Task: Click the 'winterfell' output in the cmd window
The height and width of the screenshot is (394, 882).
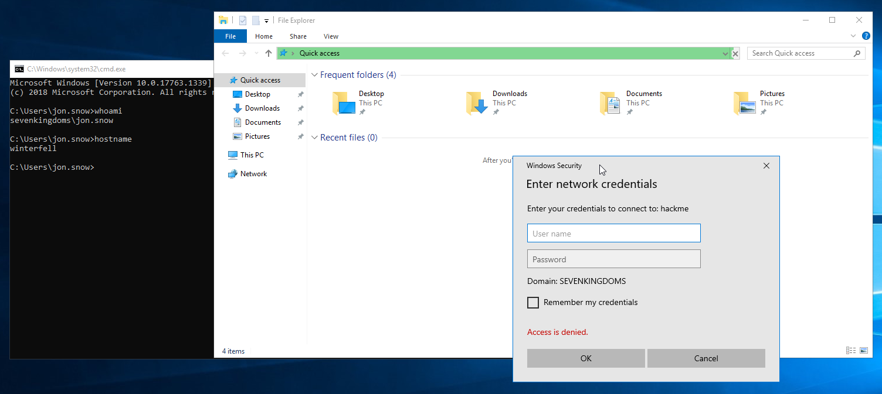Action: (33, 149)
